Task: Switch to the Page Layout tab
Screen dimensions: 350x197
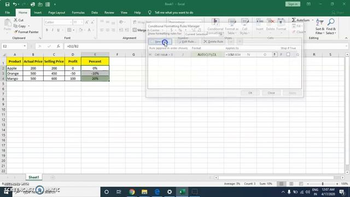Action: point(56,13)
